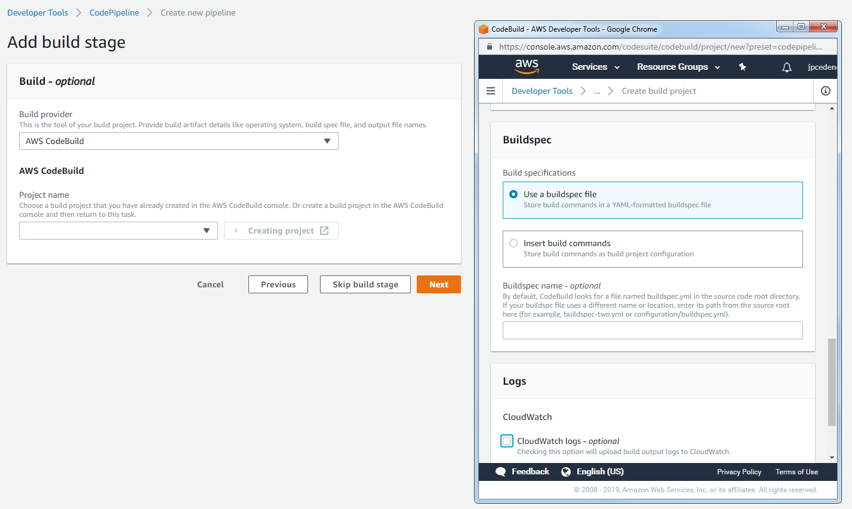
Task: Click Developer Tools breadcrumb on main page
Action: pyautogui.click(x=38, y=13)
